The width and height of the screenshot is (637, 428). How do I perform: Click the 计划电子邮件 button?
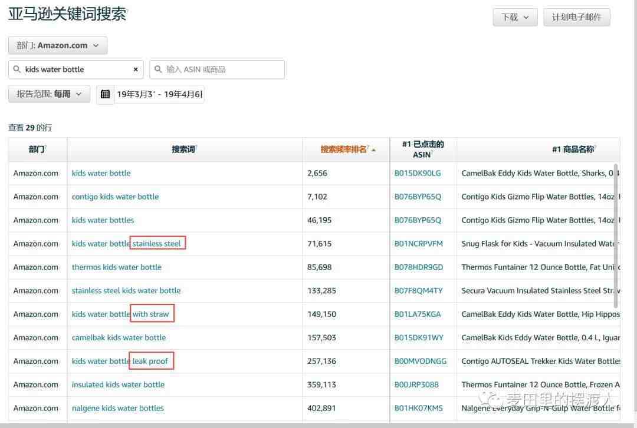[x=576, y=17]
